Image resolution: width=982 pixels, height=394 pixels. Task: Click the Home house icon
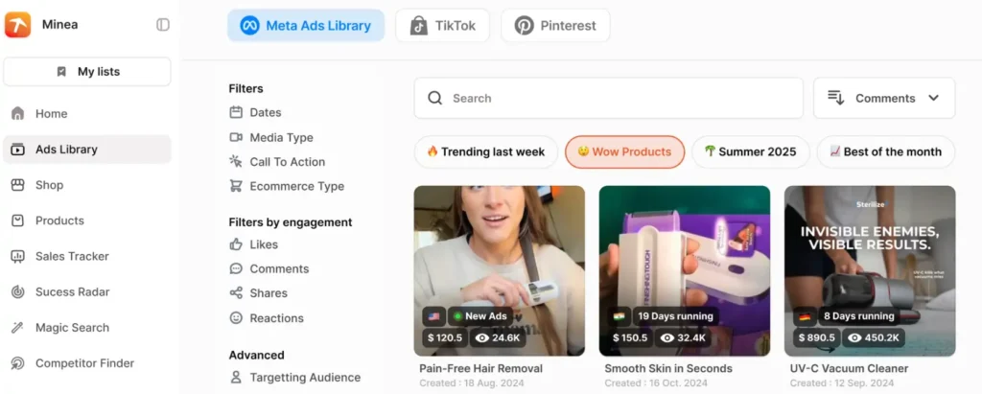[x=17, y=113]
